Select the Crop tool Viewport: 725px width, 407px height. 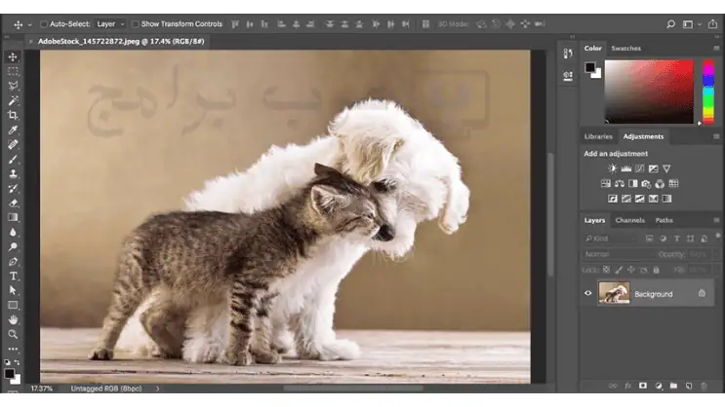pos(13,115)
